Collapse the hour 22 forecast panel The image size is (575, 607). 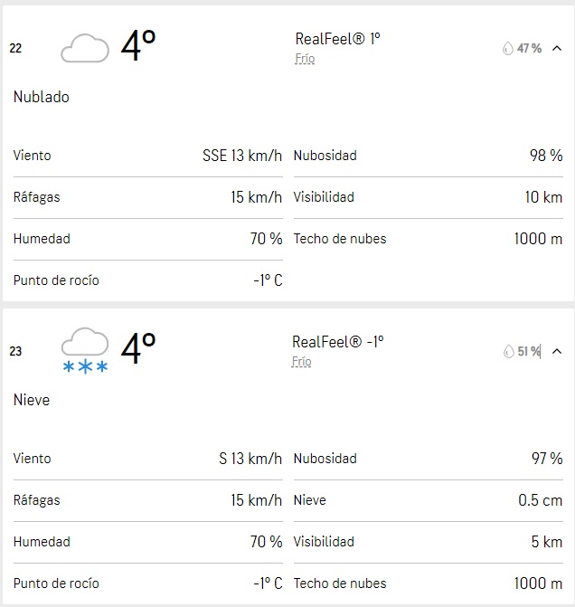click(x=557, y=48)
